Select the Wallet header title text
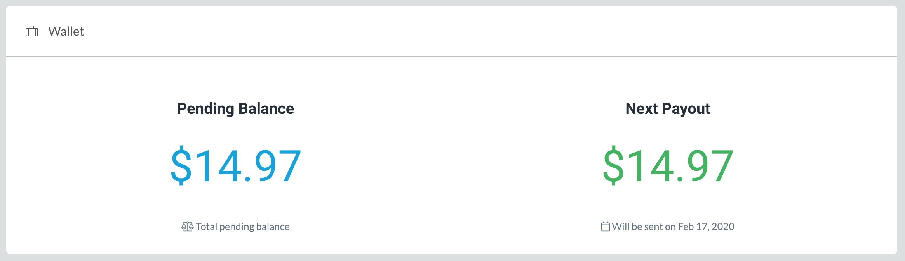Screen dimensions: 905x261 (66, 31)
